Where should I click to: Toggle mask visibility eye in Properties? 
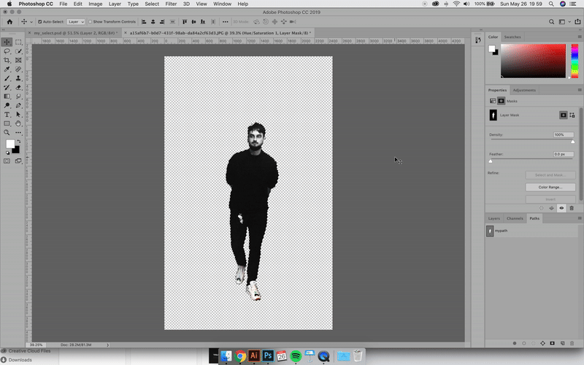tap(561, 208)
